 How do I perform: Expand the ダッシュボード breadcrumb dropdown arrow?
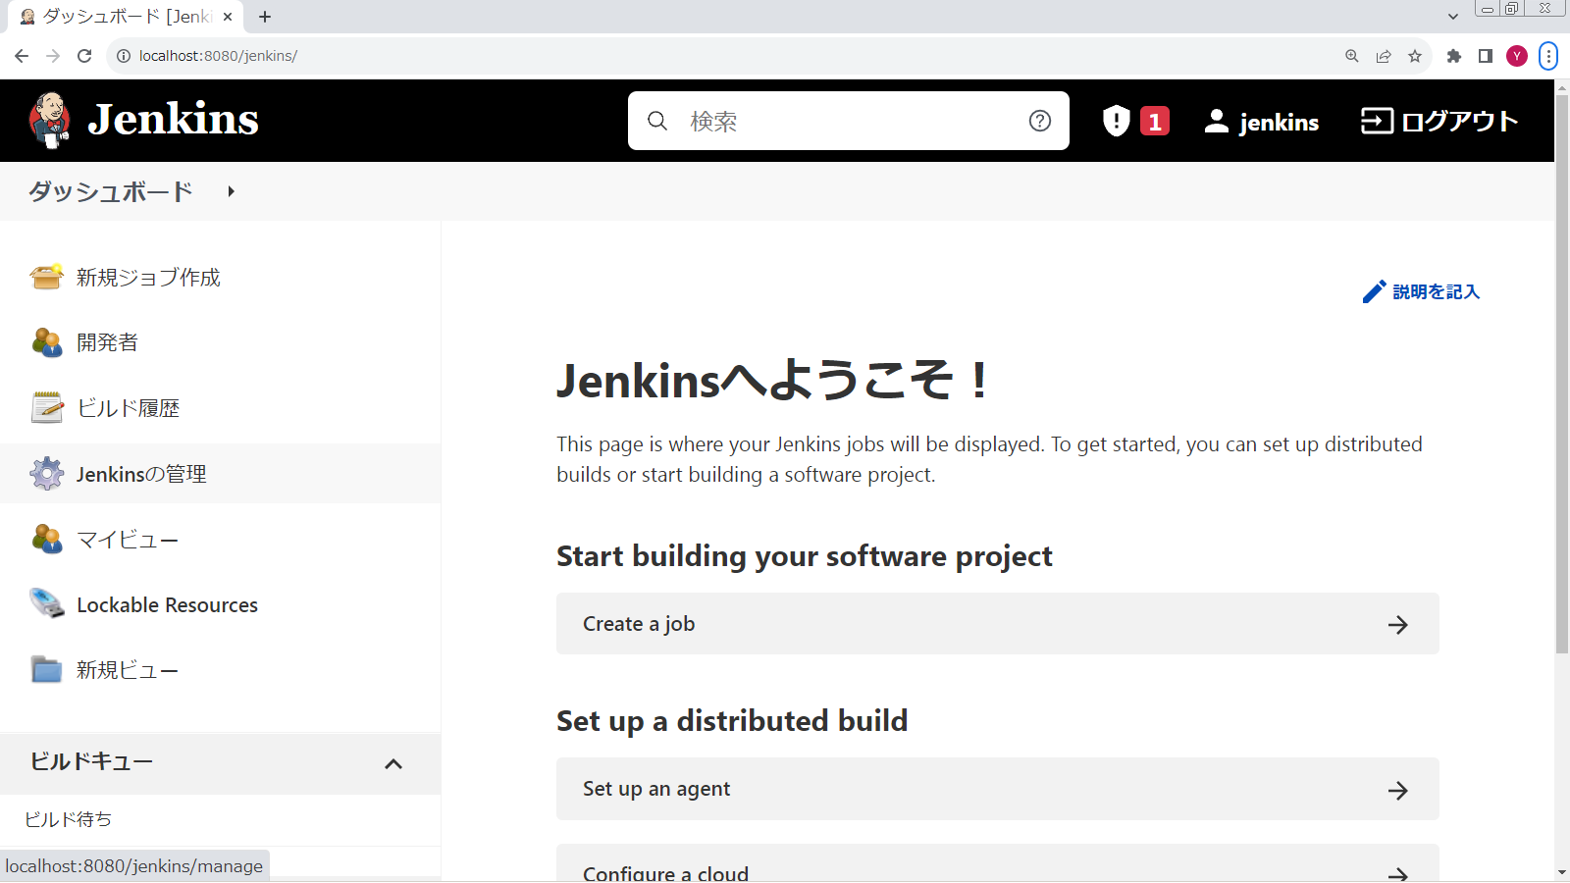point(231,191)
